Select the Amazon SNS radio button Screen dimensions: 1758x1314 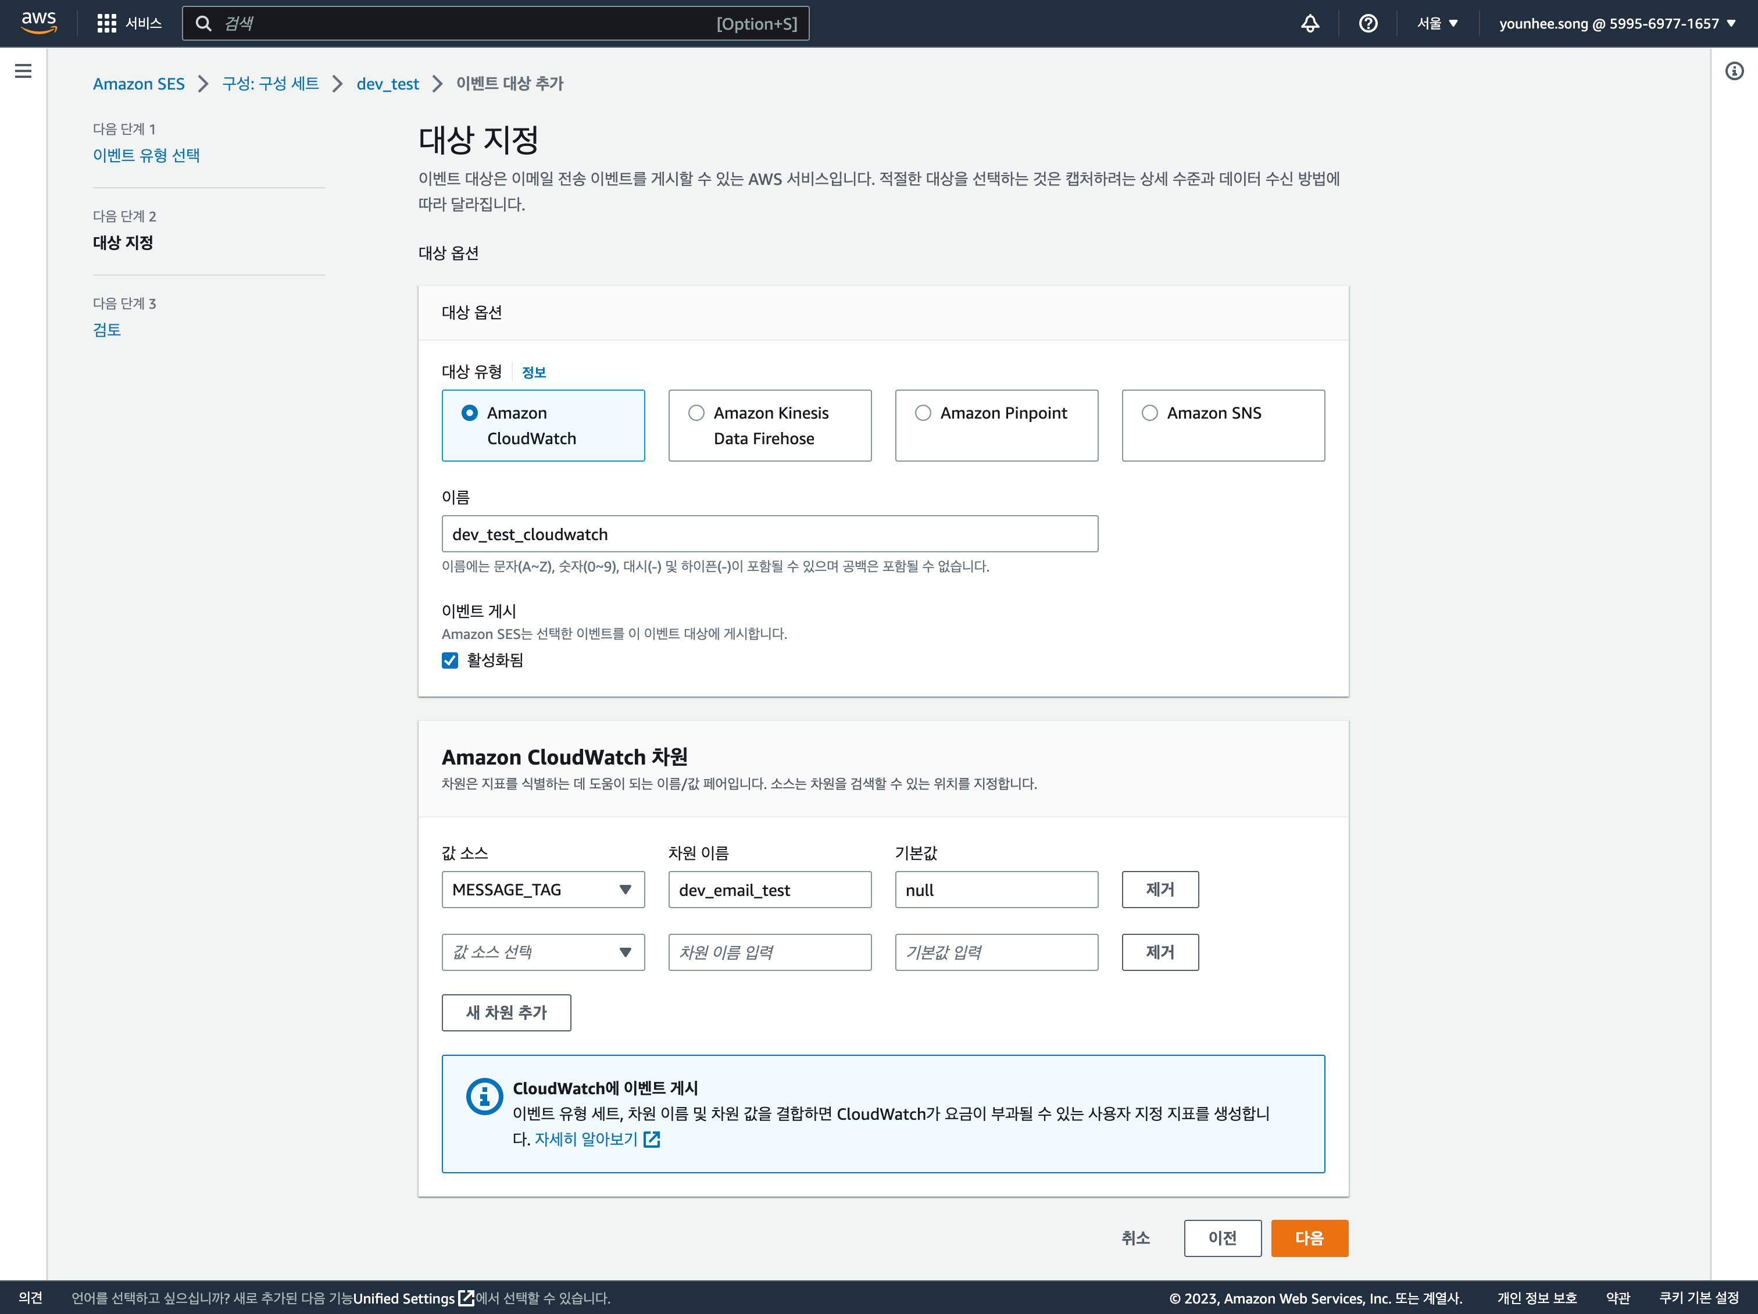(x=1149, y=413)
